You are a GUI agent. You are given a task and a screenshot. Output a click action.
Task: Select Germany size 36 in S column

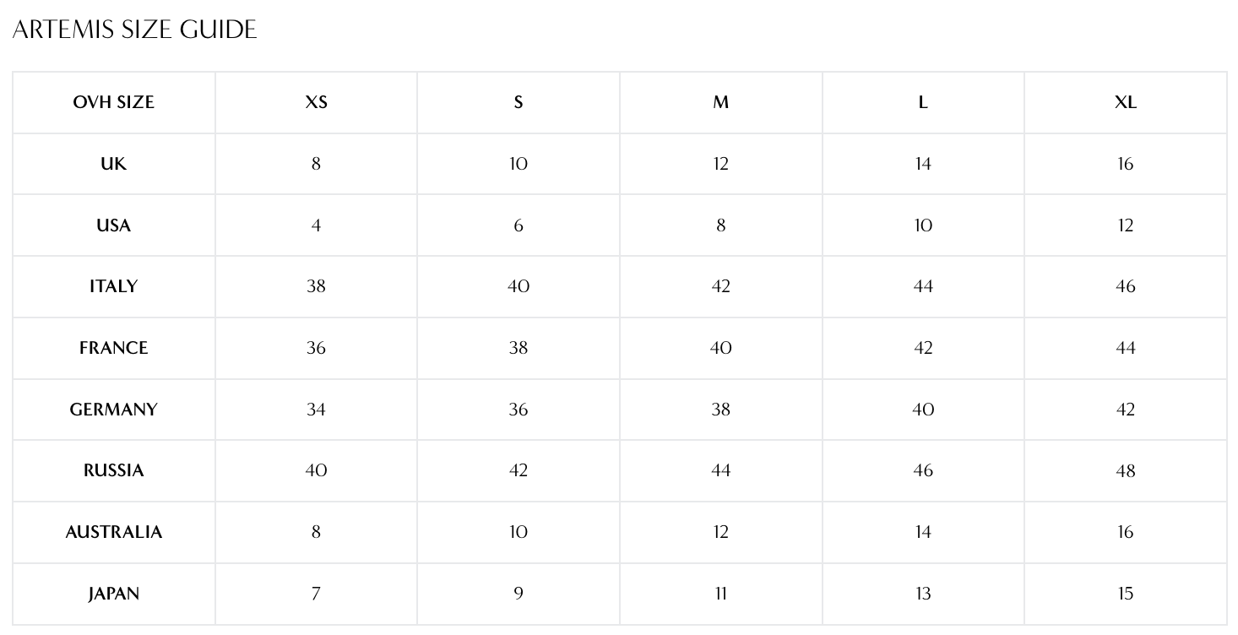[x=519, y=410]
